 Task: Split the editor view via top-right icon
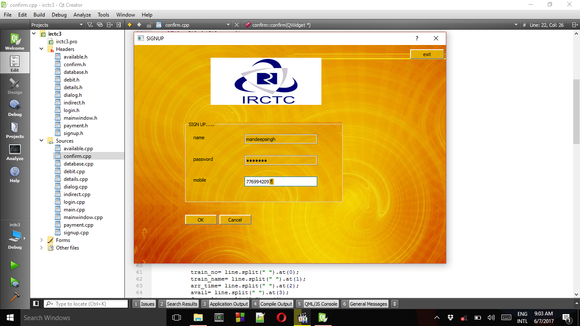coord(575,25)
